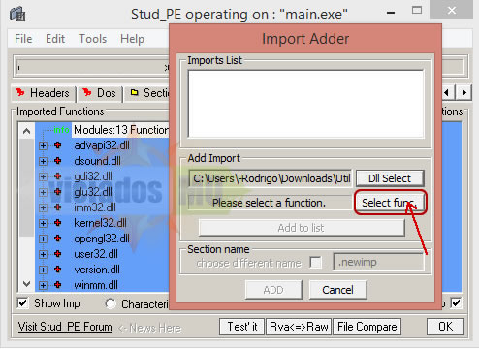Click the red cross icon beside opengl32.dll
Viewport: 479px width, 350px height.
58,239
